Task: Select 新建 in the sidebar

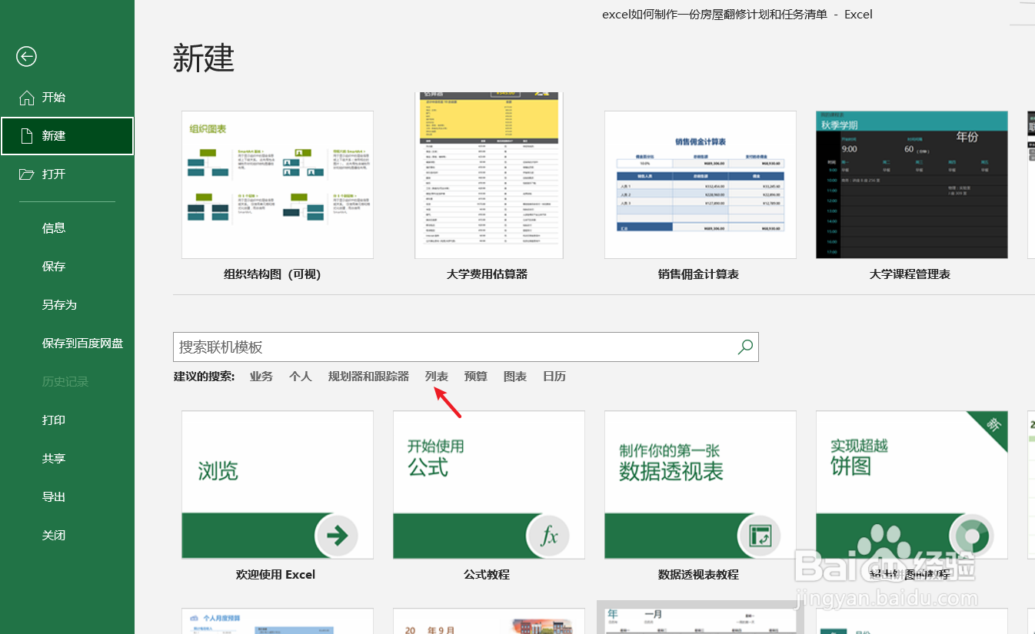Action: tap(67, 136)
